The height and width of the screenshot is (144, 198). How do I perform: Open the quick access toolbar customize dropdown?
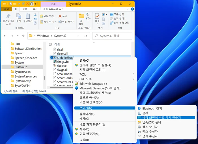pos(35,4)
